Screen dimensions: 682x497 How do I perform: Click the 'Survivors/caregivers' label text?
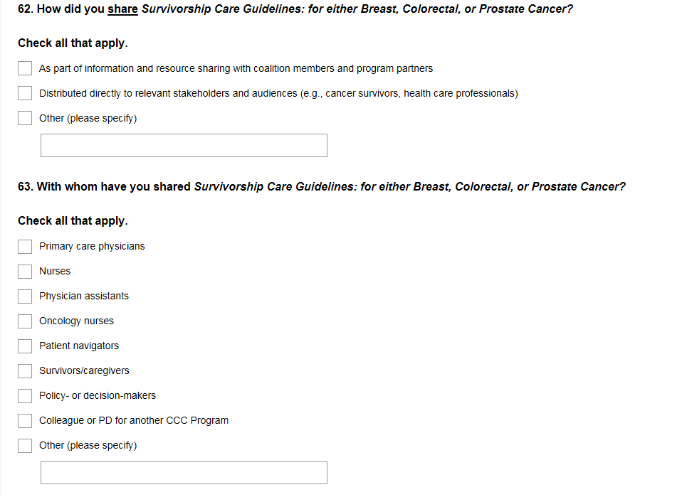[84, 370]
